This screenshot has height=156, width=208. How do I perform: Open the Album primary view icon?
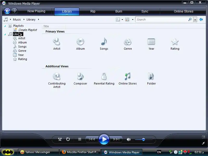[80, 42]
